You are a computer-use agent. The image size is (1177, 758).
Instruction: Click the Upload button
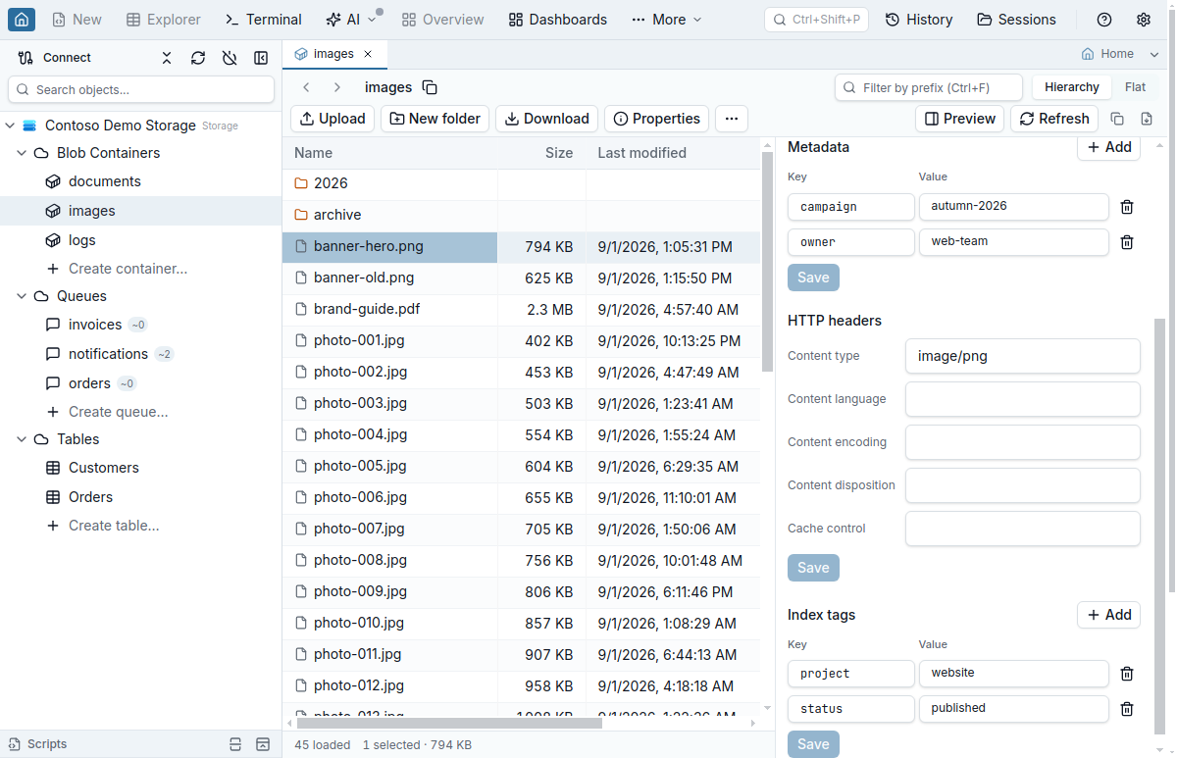coord(333,119)
